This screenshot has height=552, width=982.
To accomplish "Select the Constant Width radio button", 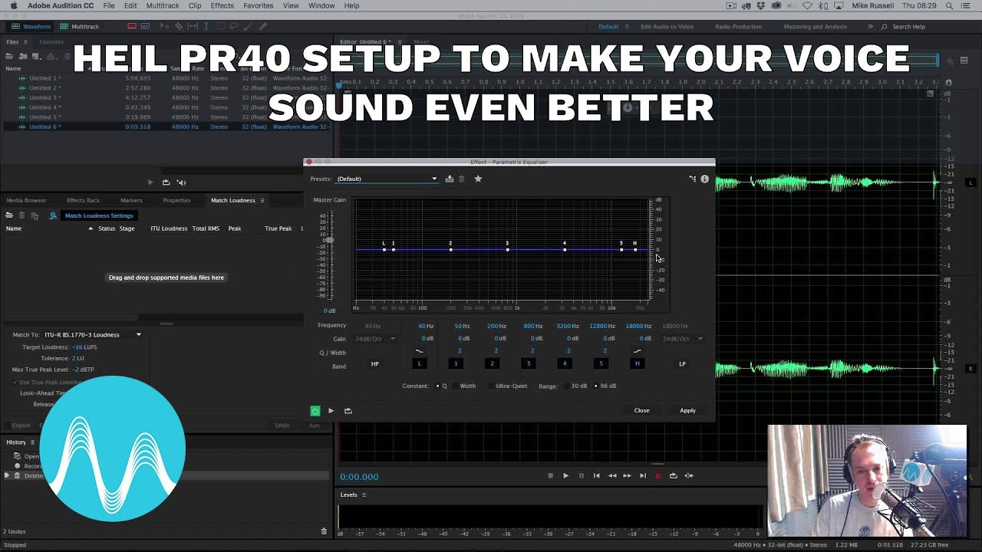I will tap(455, 386).
